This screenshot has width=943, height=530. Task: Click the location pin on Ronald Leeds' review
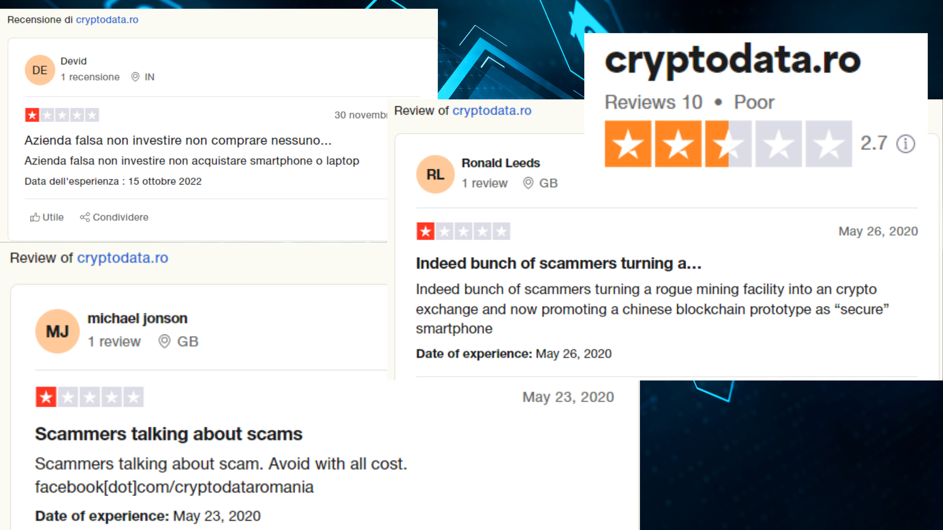pyautogui.click(x=528, y=183)
